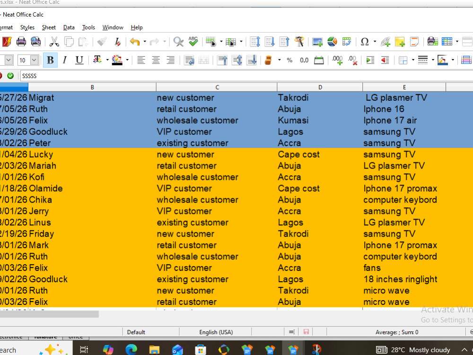473x355 pixels.
Task: Open the Sheet menu
Action: (x=49, y=27)
